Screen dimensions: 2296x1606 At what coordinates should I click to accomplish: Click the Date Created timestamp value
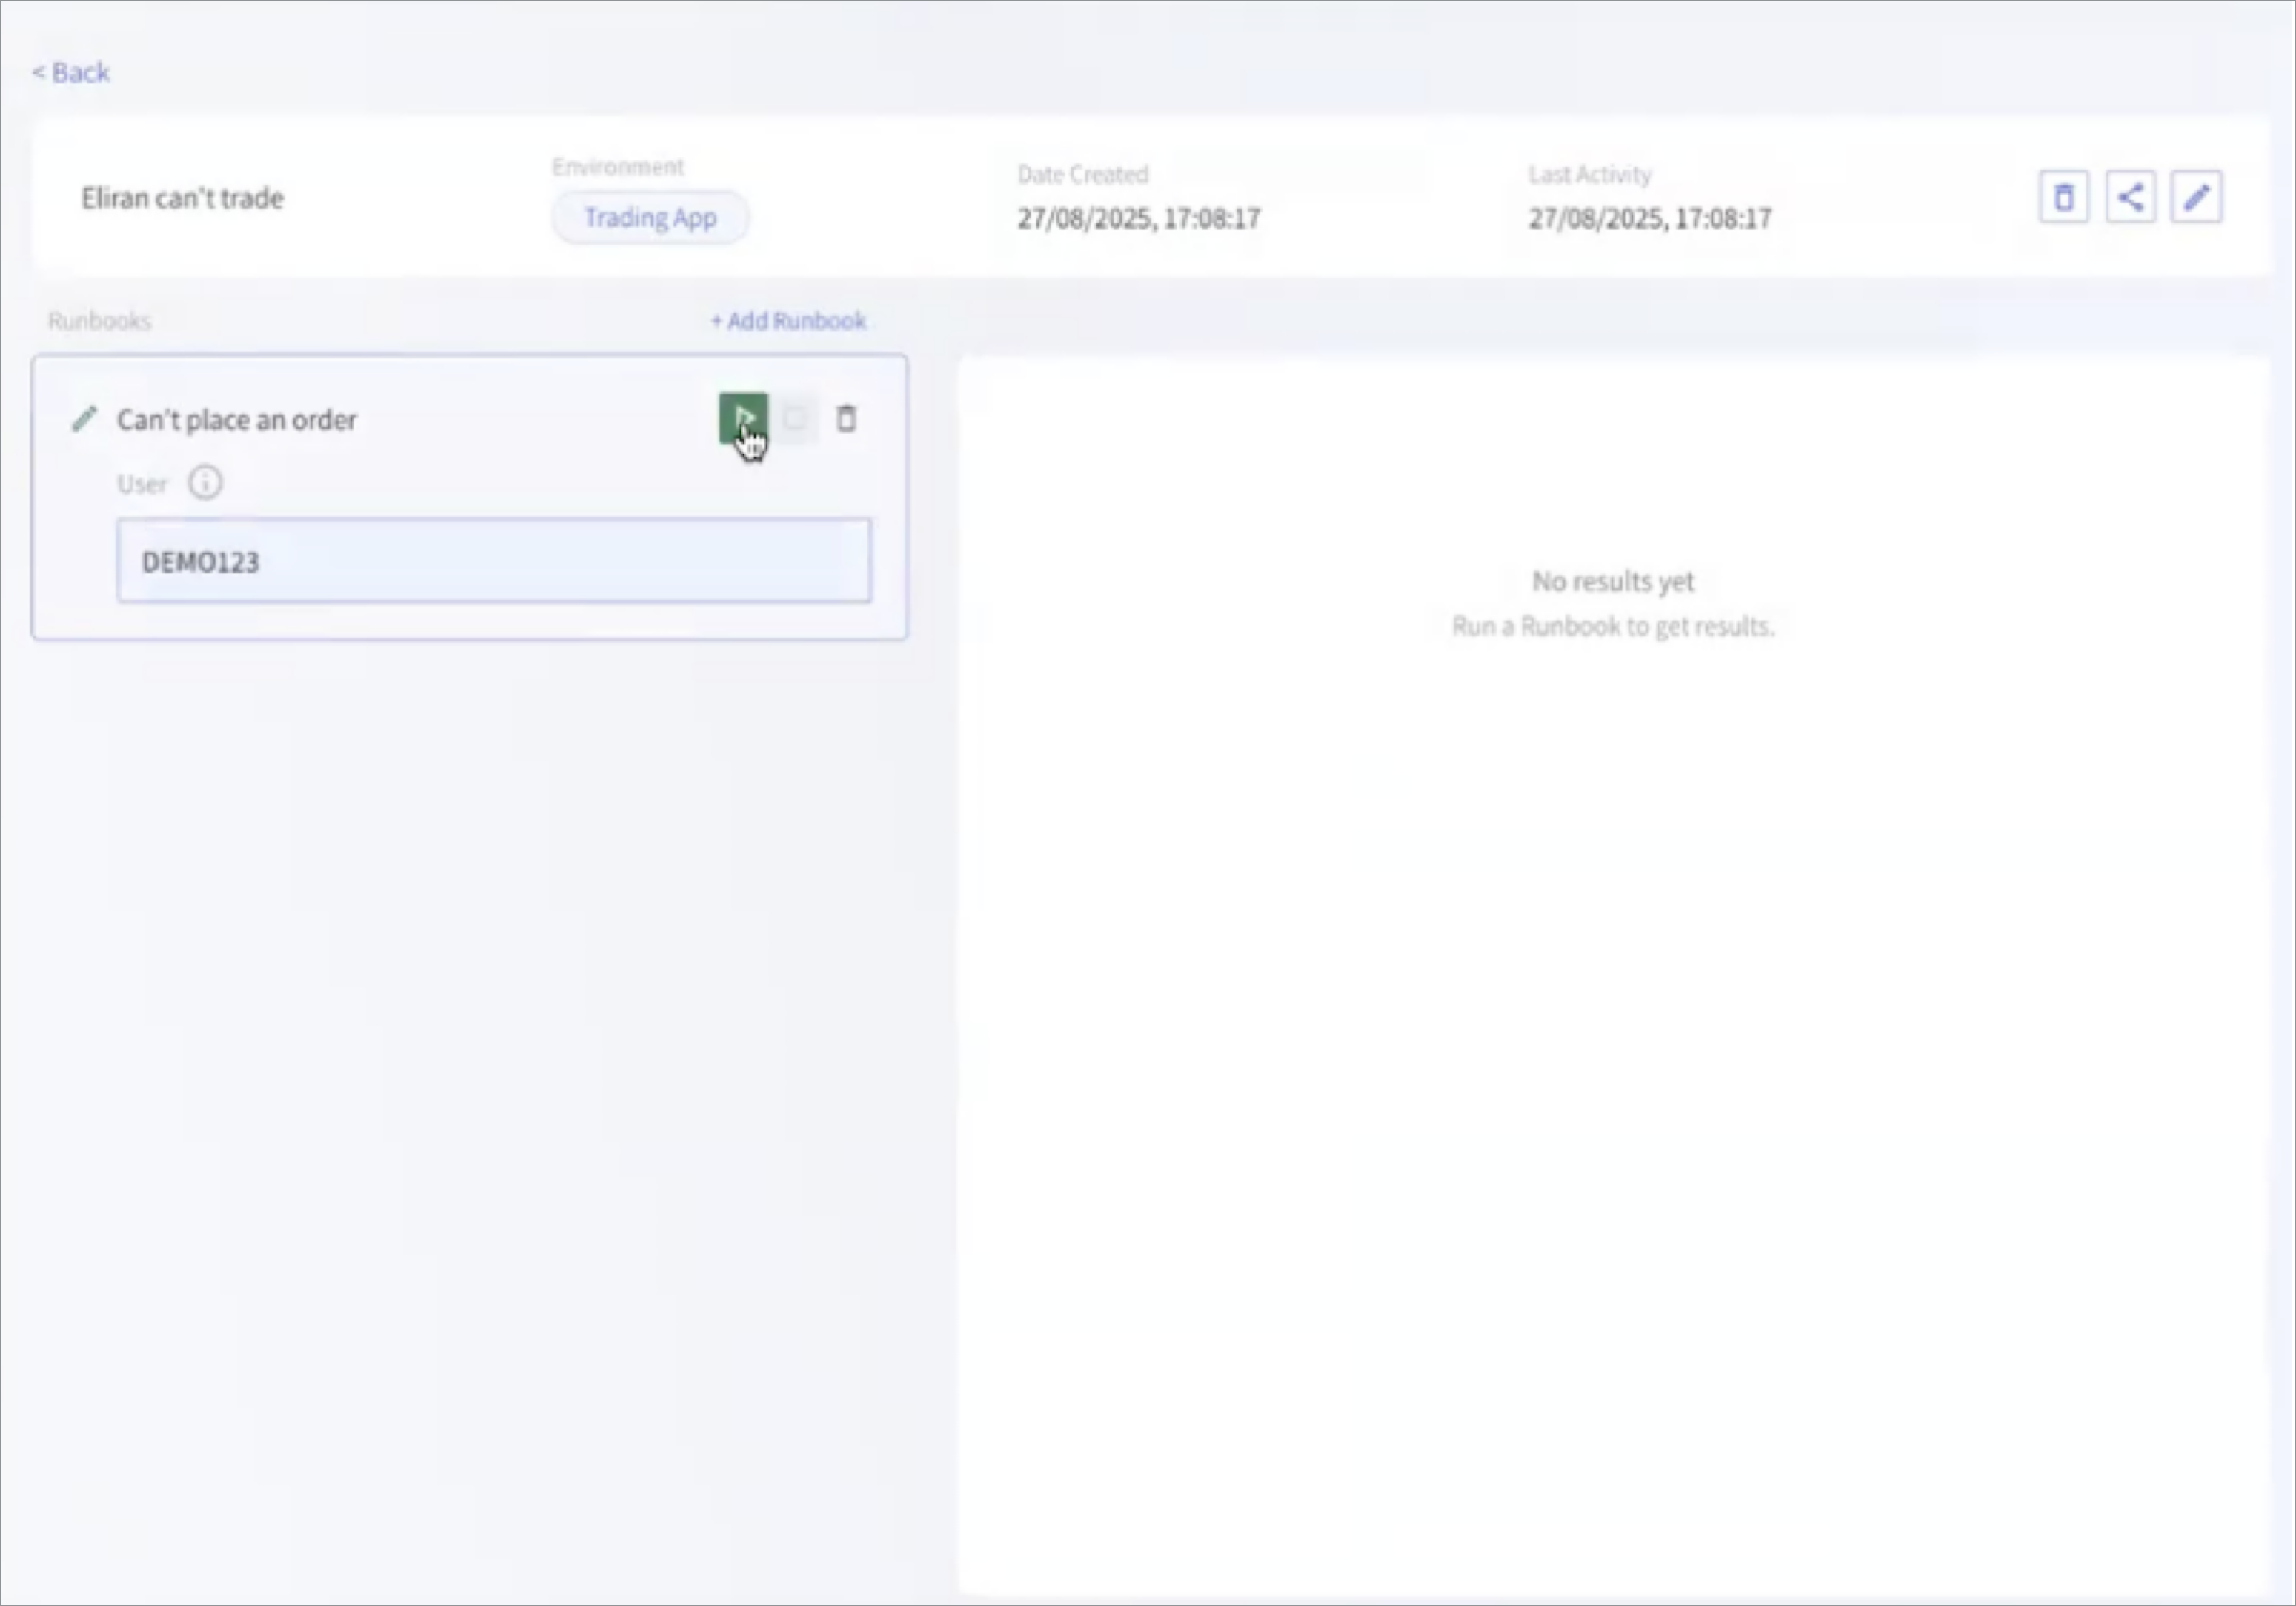[x=1139, y=218]
